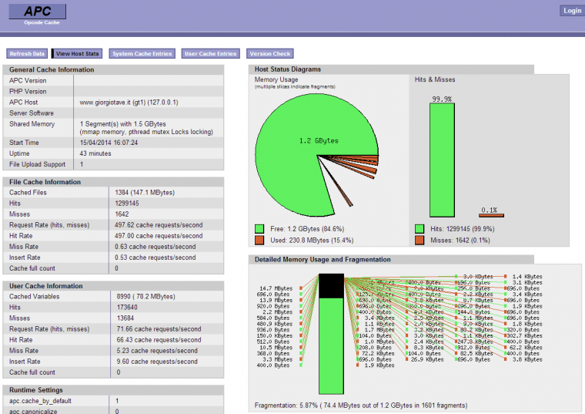585x414 pixels.
Task: Click the Login button
Action: pos(572,11)
